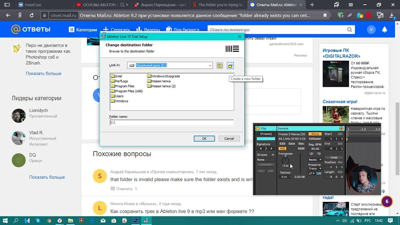Click the Create a new folder icon
Viewport: 400px width, 225px height.
click(x=230, y=66)
